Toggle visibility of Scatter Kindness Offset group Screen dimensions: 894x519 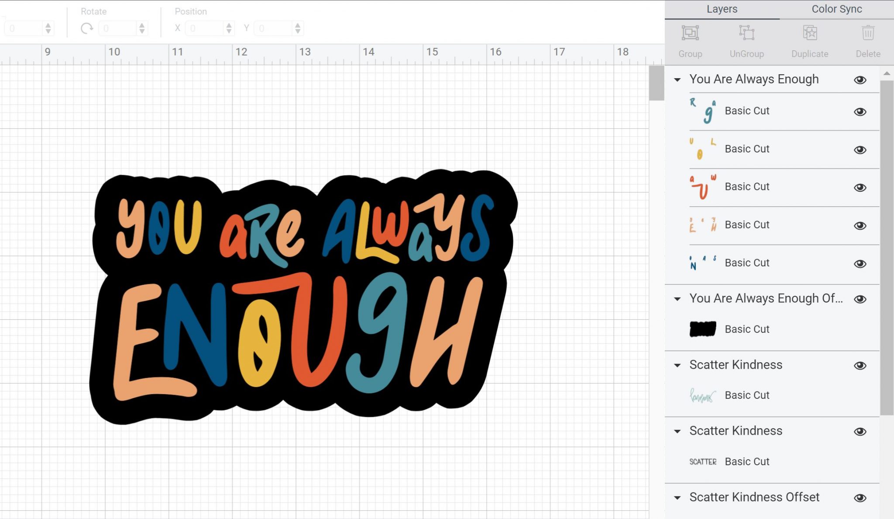tap(860, 497)
